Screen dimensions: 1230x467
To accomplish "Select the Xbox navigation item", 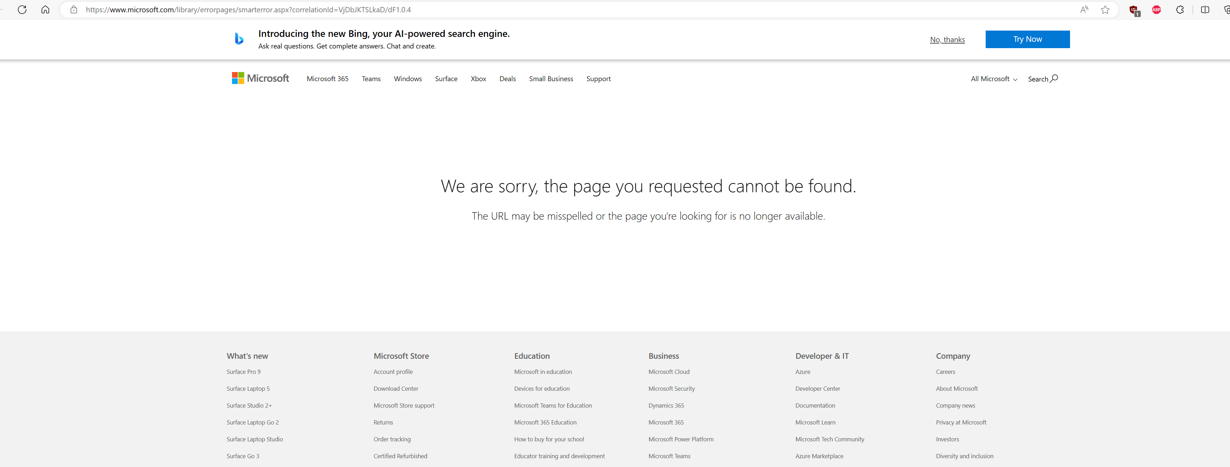I will [x=478, y=79].
